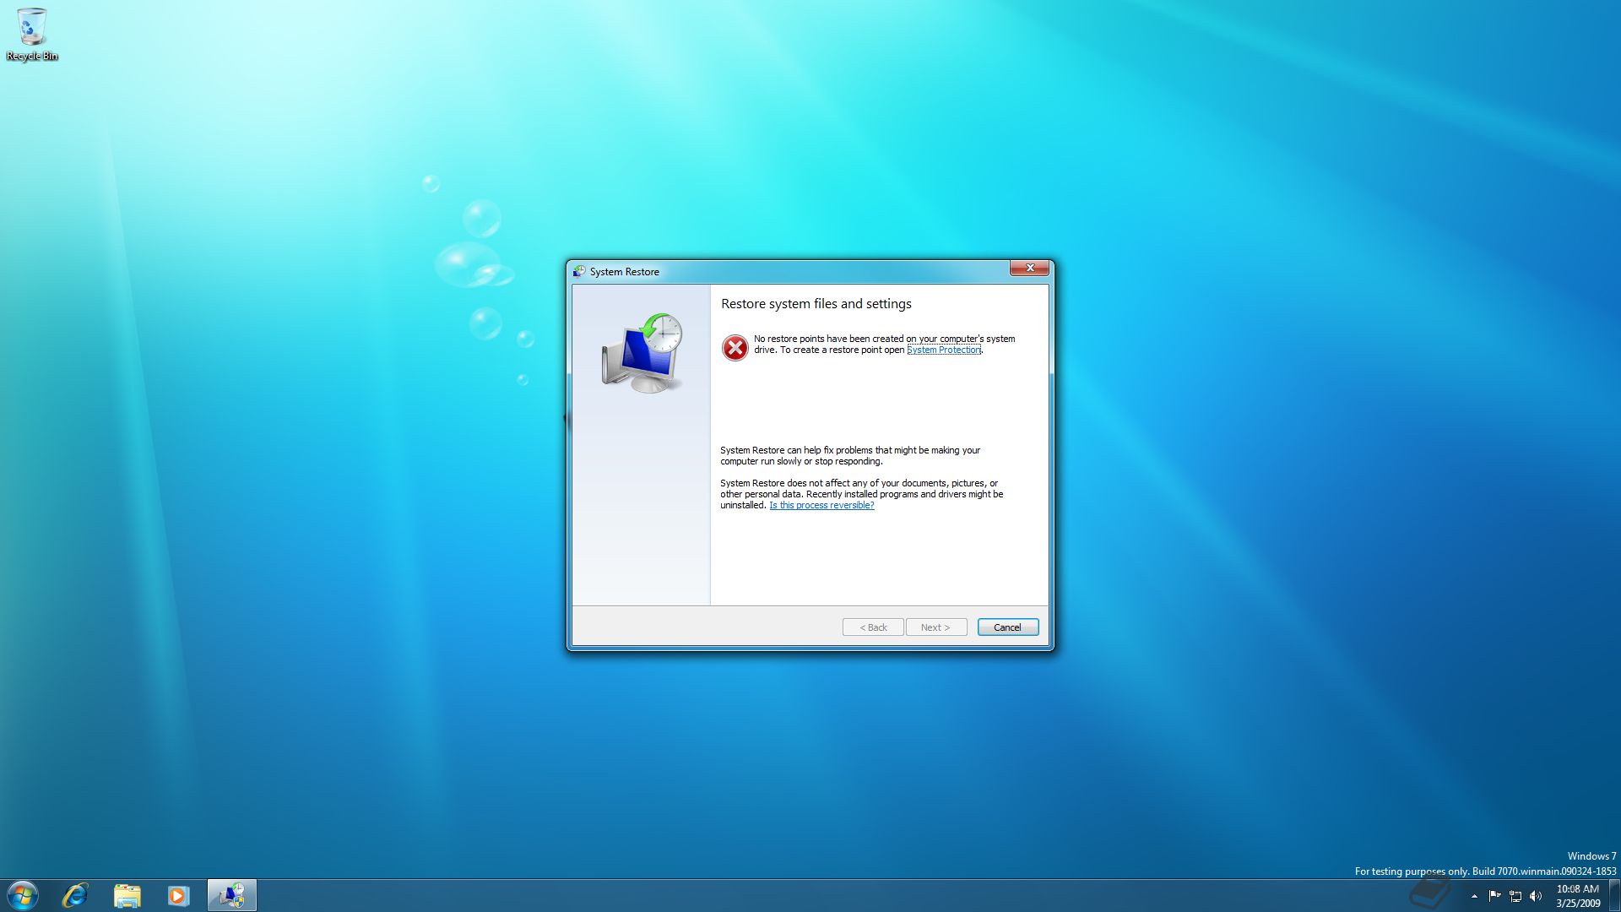Viewport: 1621px width, 912px height.
Task: Click the 'Restore system files and settings' heading
Action: (x=816, y=304)
